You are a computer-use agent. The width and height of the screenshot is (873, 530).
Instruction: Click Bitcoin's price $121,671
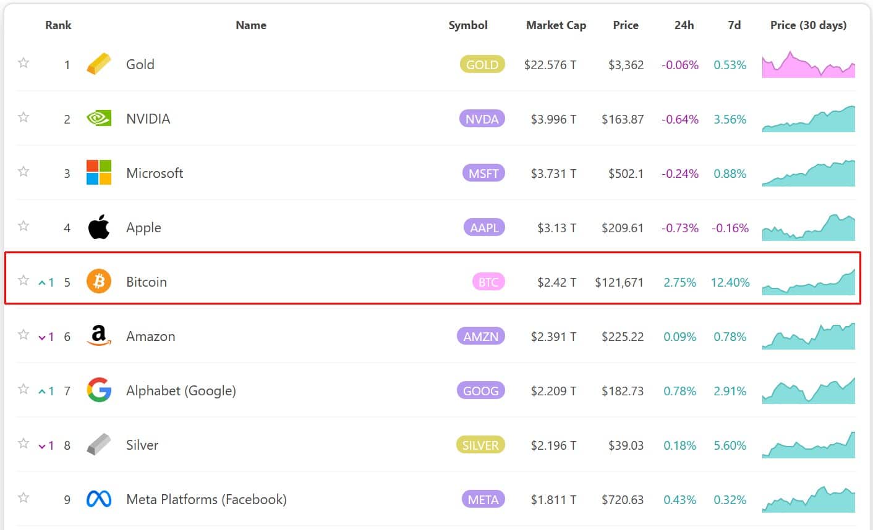click(x=619, y=282)
